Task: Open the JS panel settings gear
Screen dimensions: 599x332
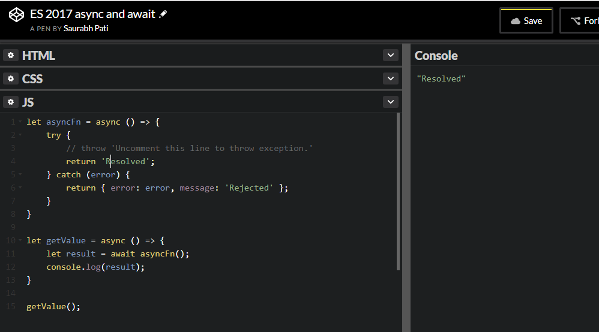Action: (x=11, y=102)
